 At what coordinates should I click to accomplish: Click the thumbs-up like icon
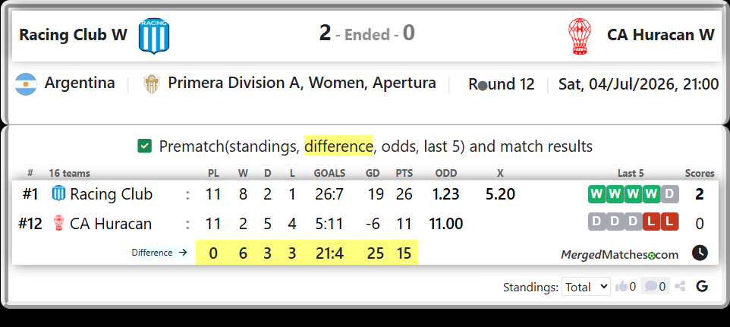(621, 287)
